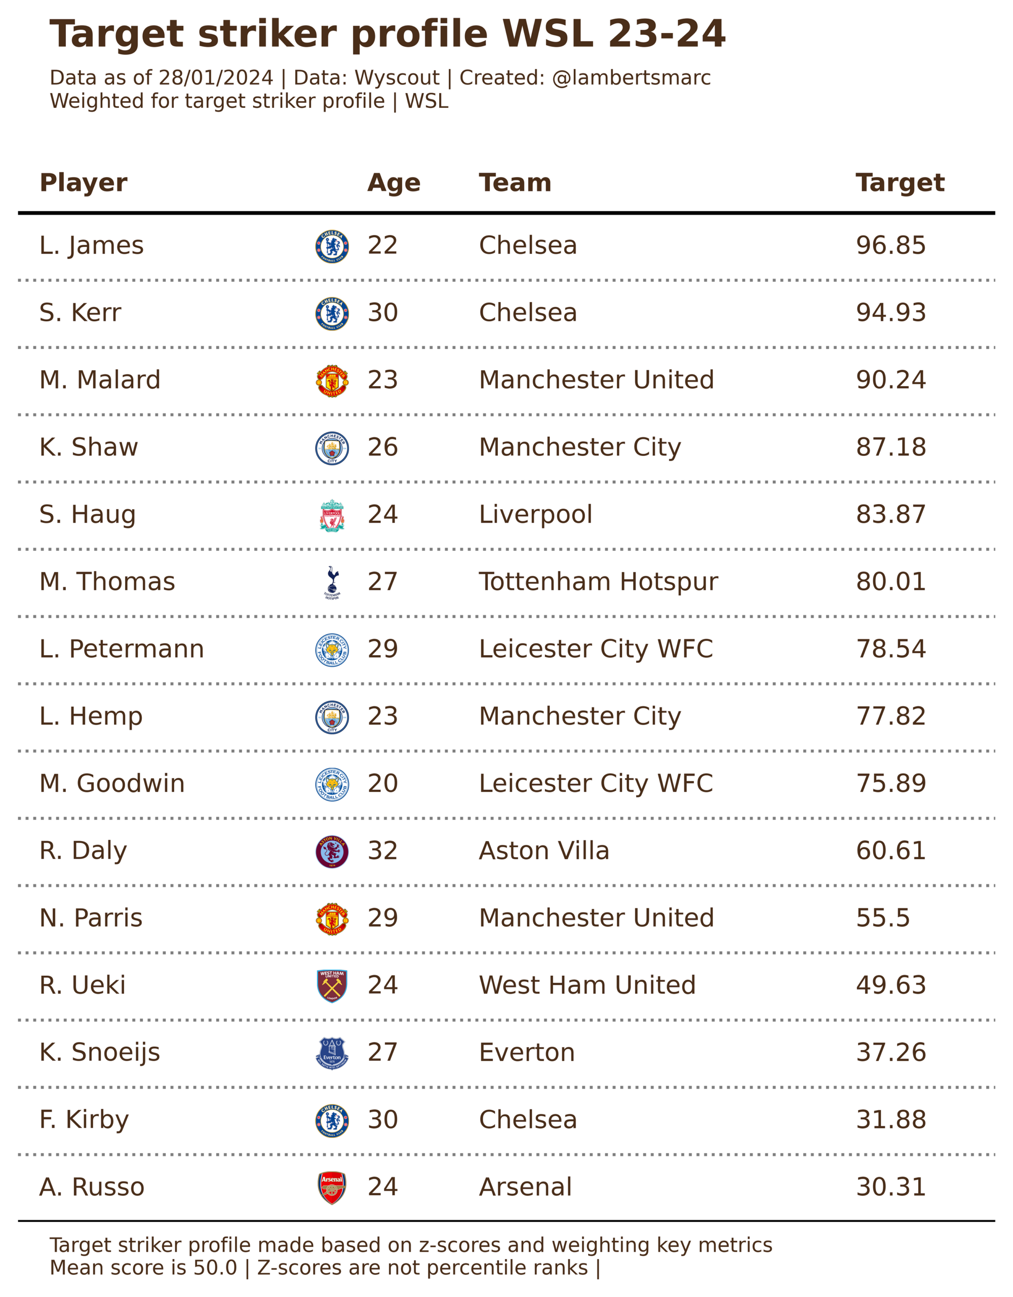
Task: Click the Age column header
Action: pos(394,182)
